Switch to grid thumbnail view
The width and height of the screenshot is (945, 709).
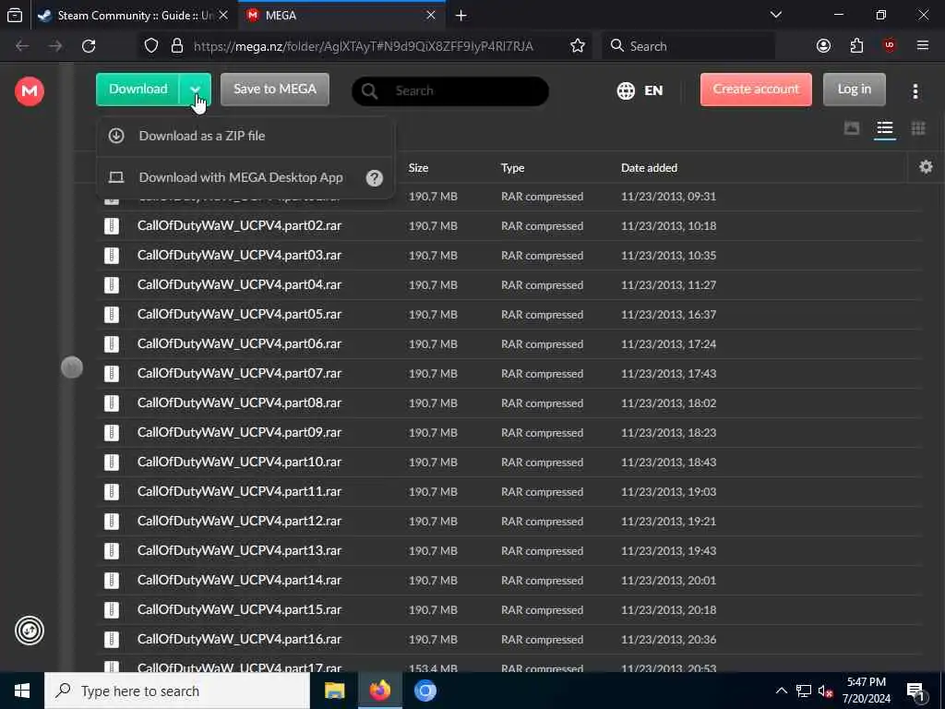tap(918, 127)
